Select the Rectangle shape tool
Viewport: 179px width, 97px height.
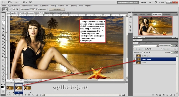3,69
